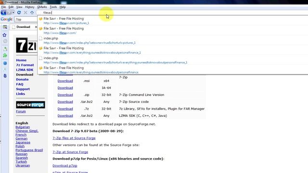Viewport: 308px width, 173px height.
Task: Open the View menu
Action: pos(19,7)
